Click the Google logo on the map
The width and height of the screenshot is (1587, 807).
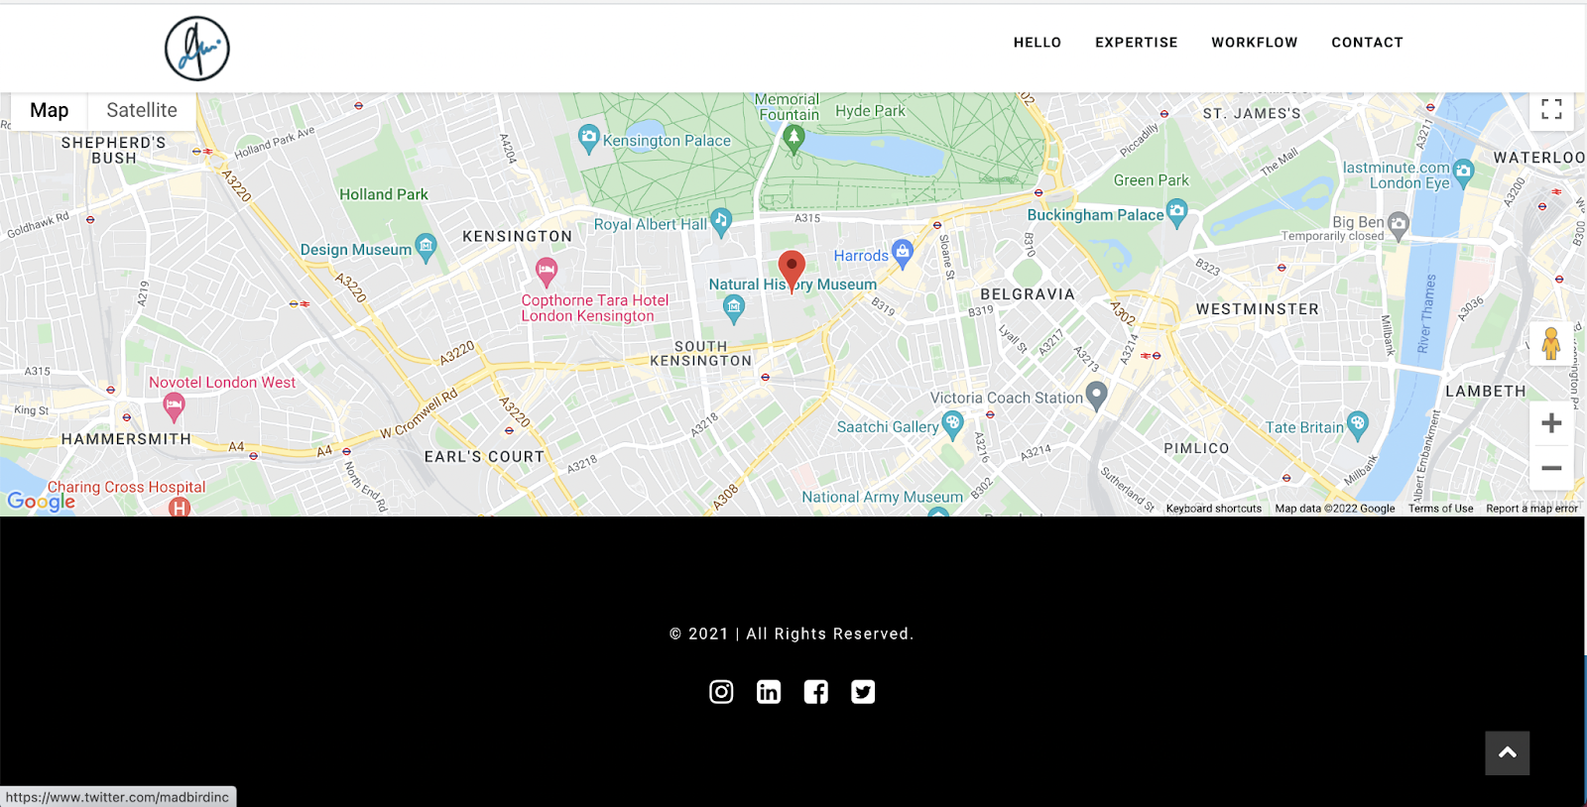[42, 501]
